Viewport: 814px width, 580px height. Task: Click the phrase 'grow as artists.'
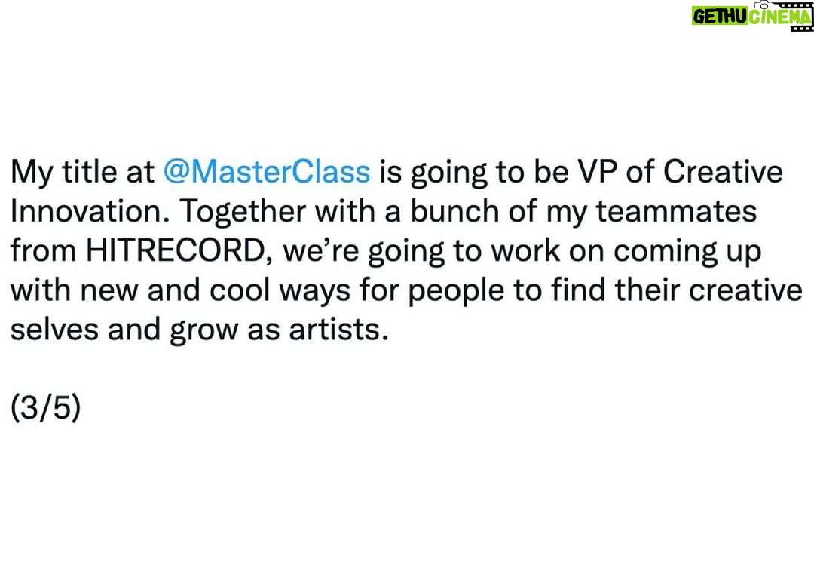coord(279,330)
